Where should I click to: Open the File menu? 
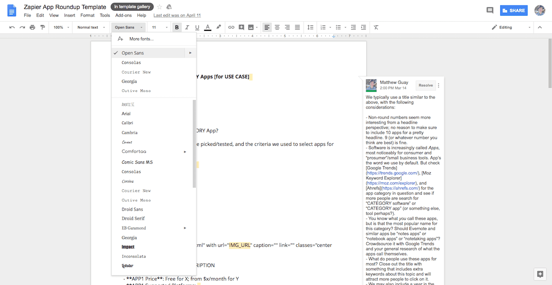point(27,15)
